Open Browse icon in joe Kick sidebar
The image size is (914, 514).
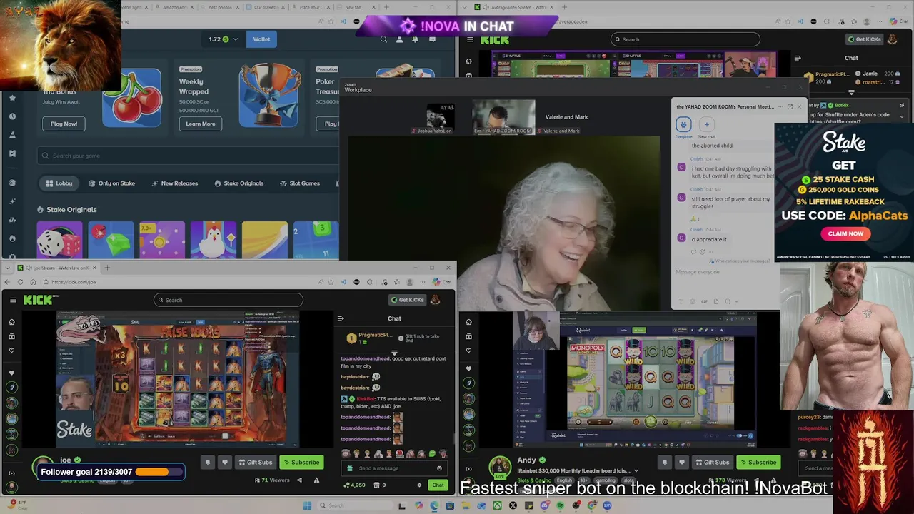[11, 336]
